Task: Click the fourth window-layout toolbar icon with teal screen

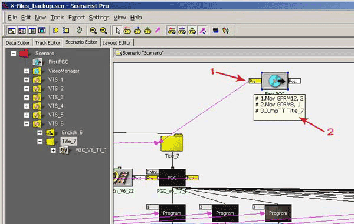Action: 42,31
